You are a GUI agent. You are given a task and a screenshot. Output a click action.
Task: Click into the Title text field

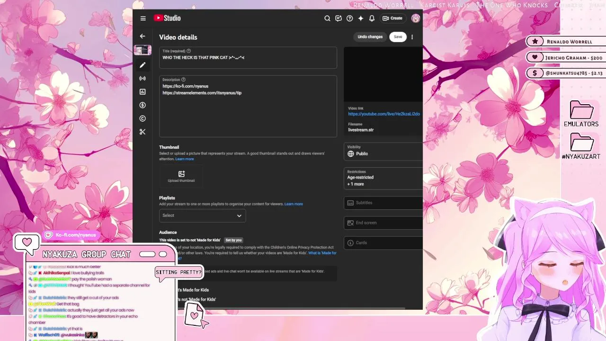(x=248, y=58)
